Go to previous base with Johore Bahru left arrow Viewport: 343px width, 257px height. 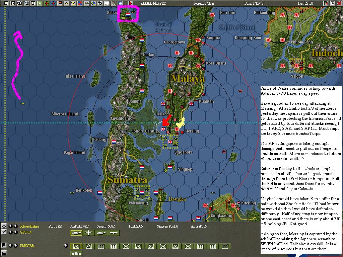pos(10,226)
